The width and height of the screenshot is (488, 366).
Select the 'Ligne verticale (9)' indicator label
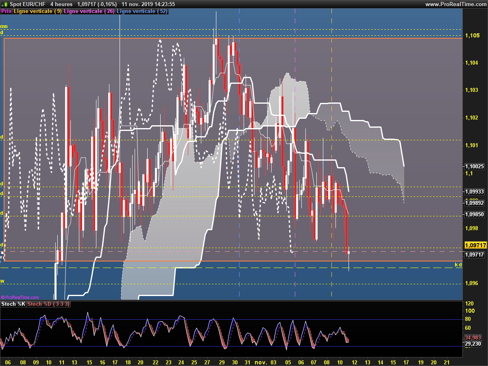click(x=38, y=11)
